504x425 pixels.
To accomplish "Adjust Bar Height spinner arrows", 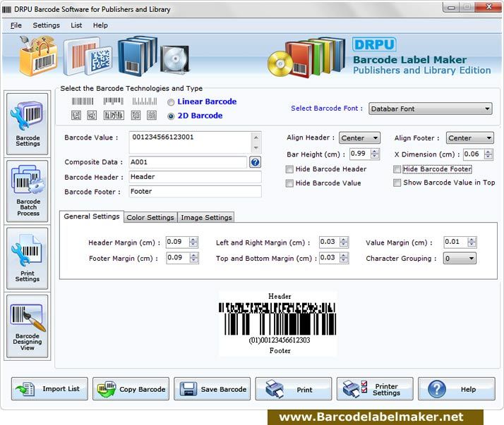I will [x=375, y=154].
